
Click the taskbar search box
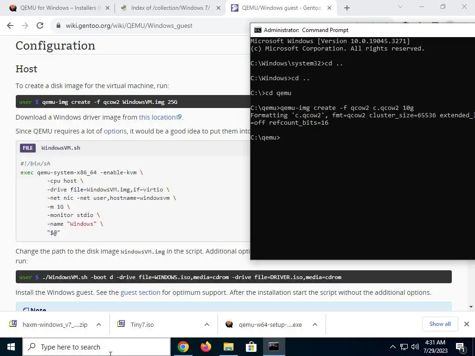(96, 347)
